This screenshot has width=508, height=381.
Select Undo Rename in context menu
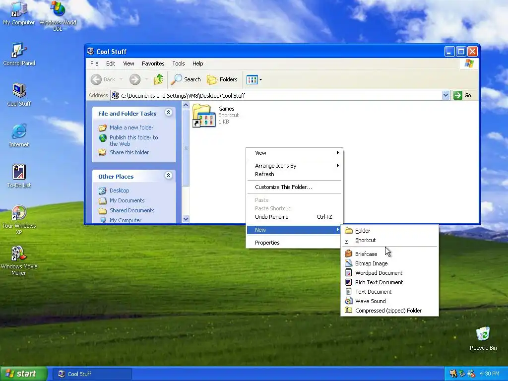tap(294, 217)
